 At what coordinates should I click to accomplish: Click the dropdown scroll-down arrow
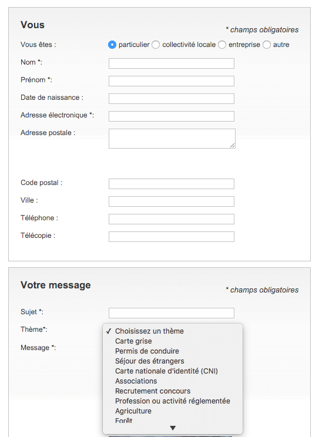pos(173,428)
